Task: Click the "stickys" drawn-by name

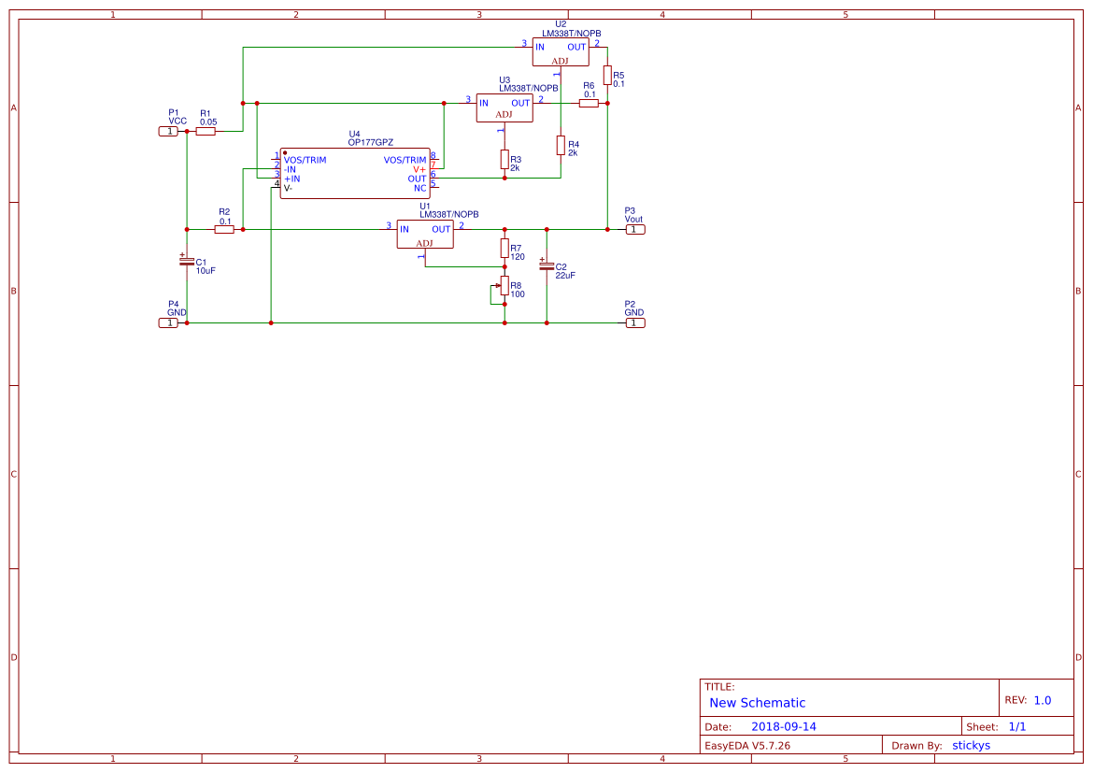Action: pyautogui.click(x=971, y=745)
